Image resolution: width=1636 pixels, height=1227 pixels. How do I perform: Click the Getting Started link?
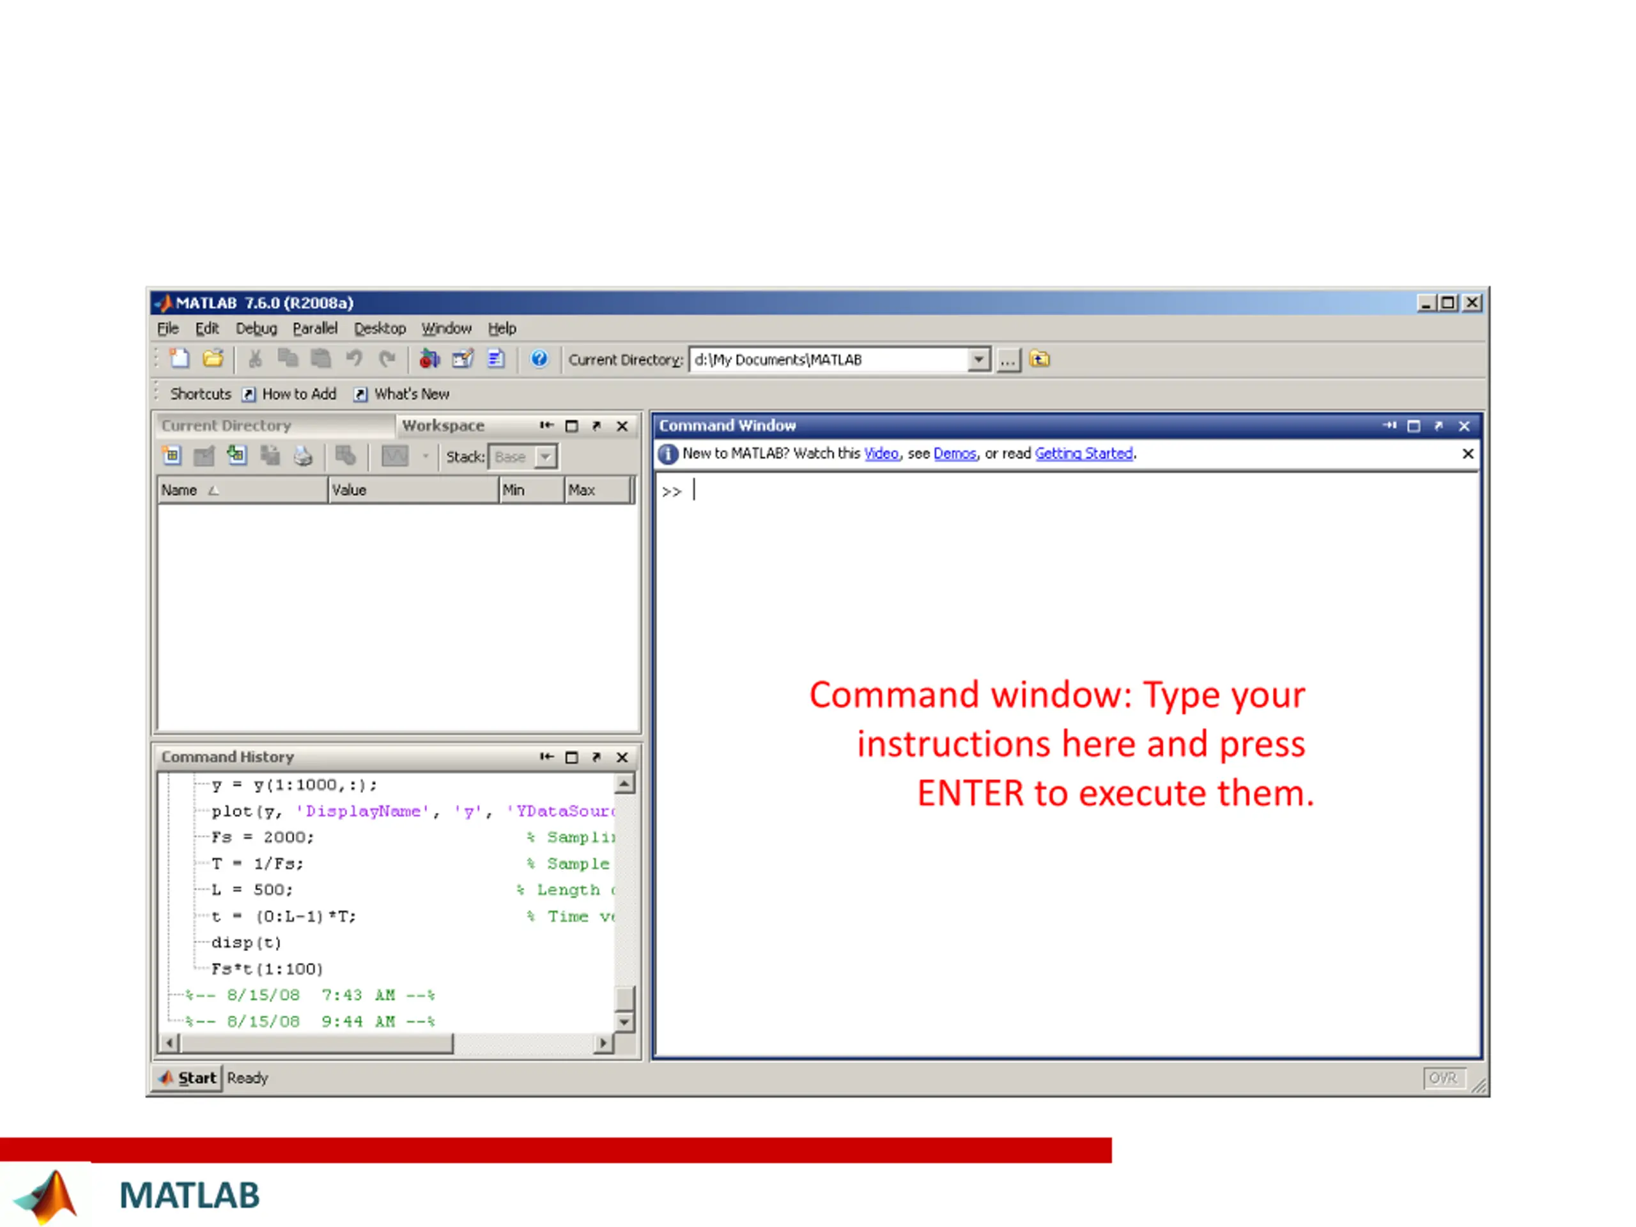click(x=1083, y=453)
